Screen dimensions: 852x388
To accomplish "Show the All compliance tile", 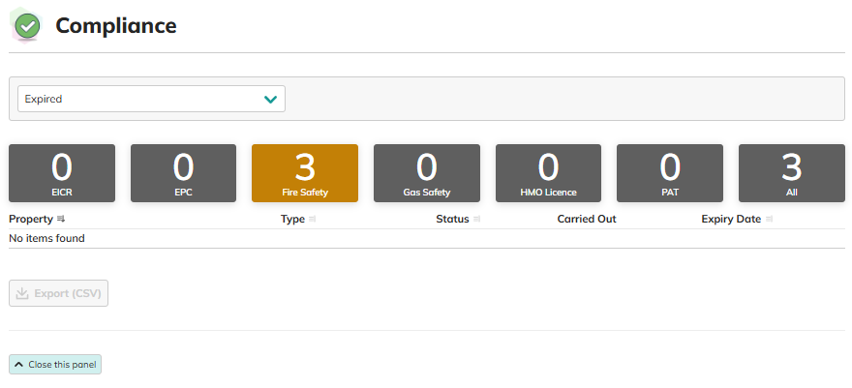I will [791, 173].
